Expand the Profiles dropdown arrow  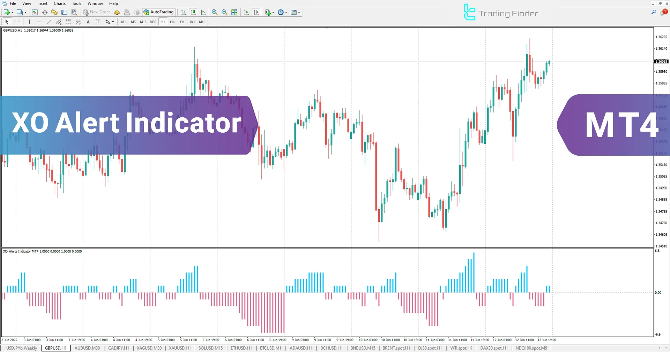25,13
